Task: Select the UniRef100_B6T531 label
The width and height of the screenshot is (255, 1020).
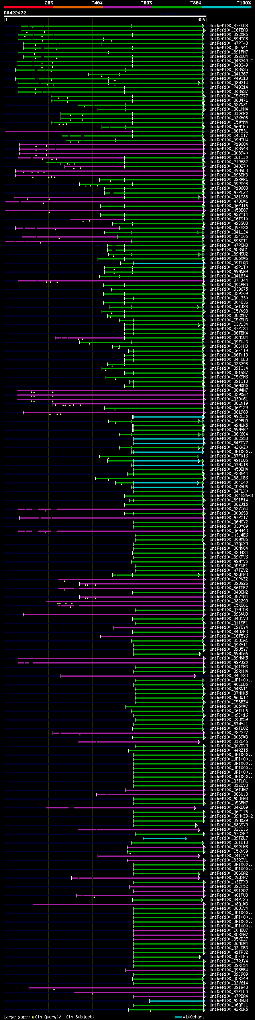Action: [x=229, y=131]
